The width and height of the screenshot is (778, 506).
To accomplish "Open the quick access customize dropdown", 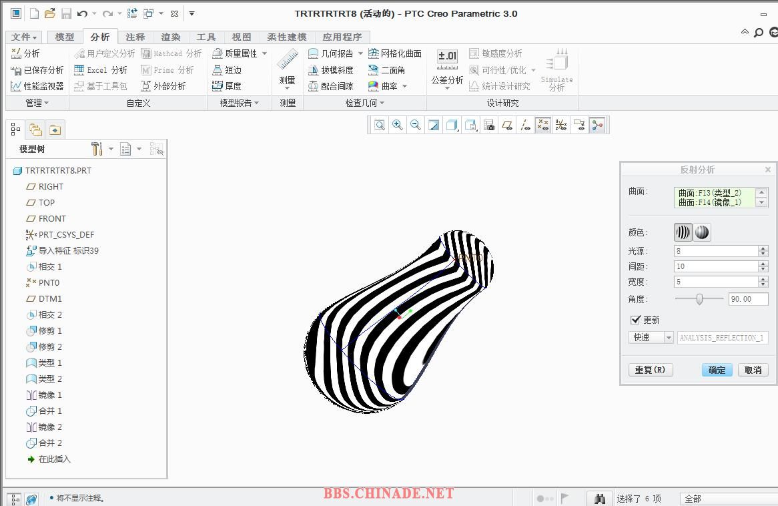I will [191, 13].
